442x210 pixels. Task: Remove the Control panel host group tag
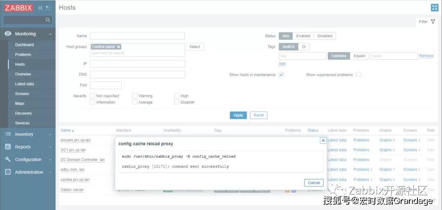tap(118, 47)
